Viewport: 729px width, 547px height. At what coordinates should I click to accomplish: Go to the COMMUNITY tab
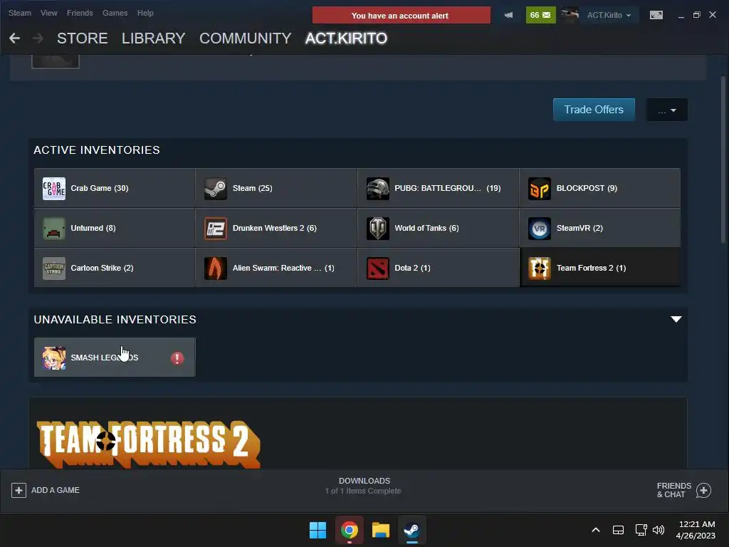[245, 38]
